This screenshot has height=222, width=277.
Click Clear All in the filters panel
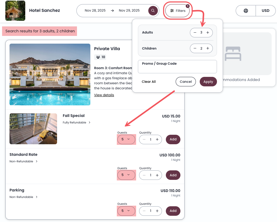click(x=149, y=81)
